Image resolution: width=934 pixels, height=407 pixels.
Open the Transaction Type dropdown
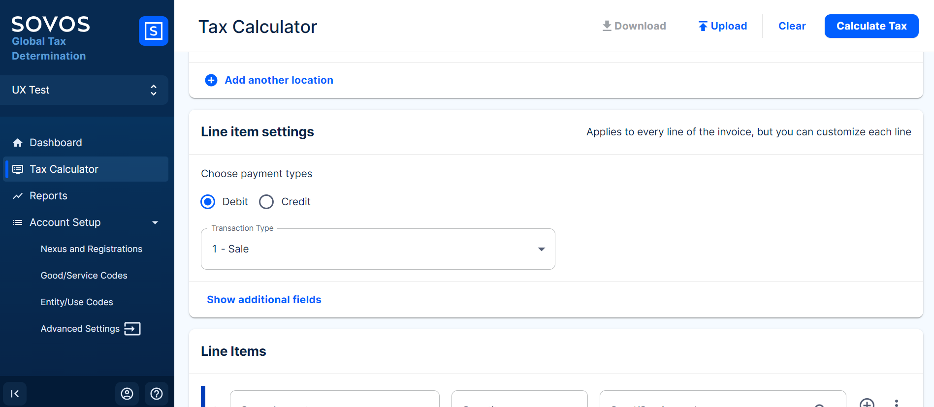coord(378,249)
